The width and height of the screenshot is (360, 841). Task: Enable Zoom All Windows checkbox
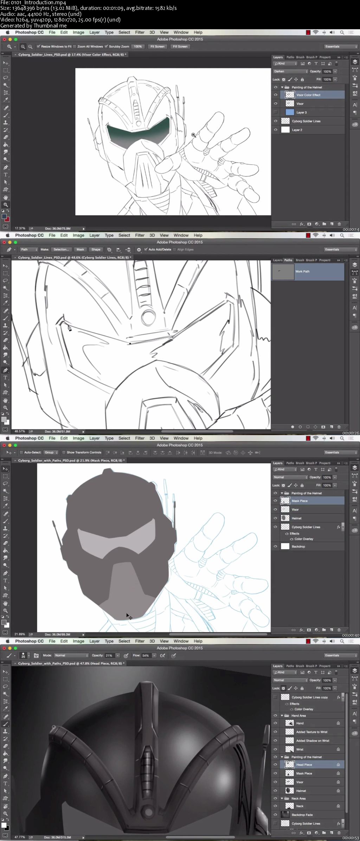(x=75, y=47)
